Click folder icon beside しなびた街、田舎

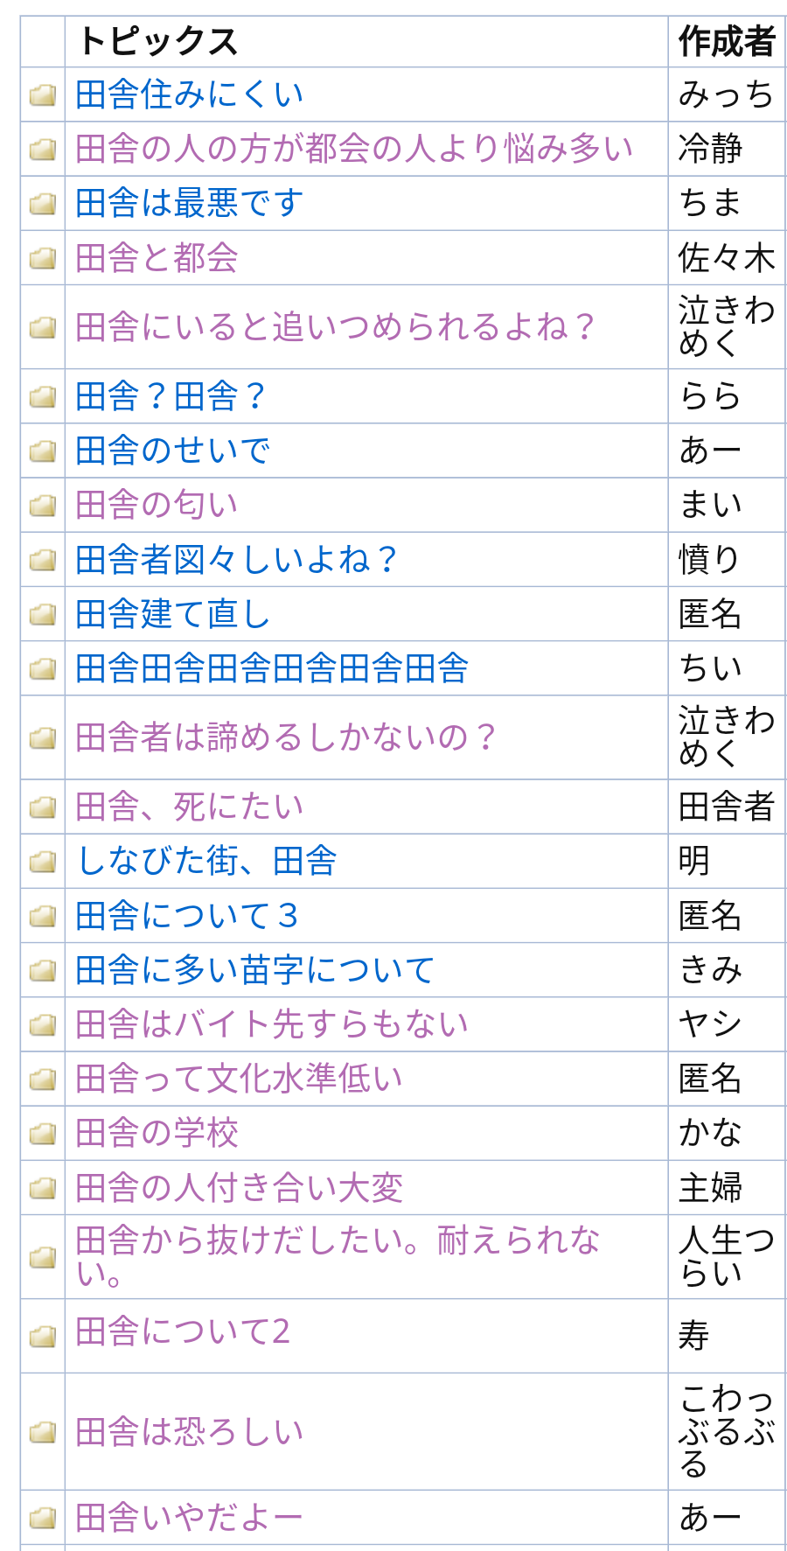pyautogui.click(x=42, y=862)
